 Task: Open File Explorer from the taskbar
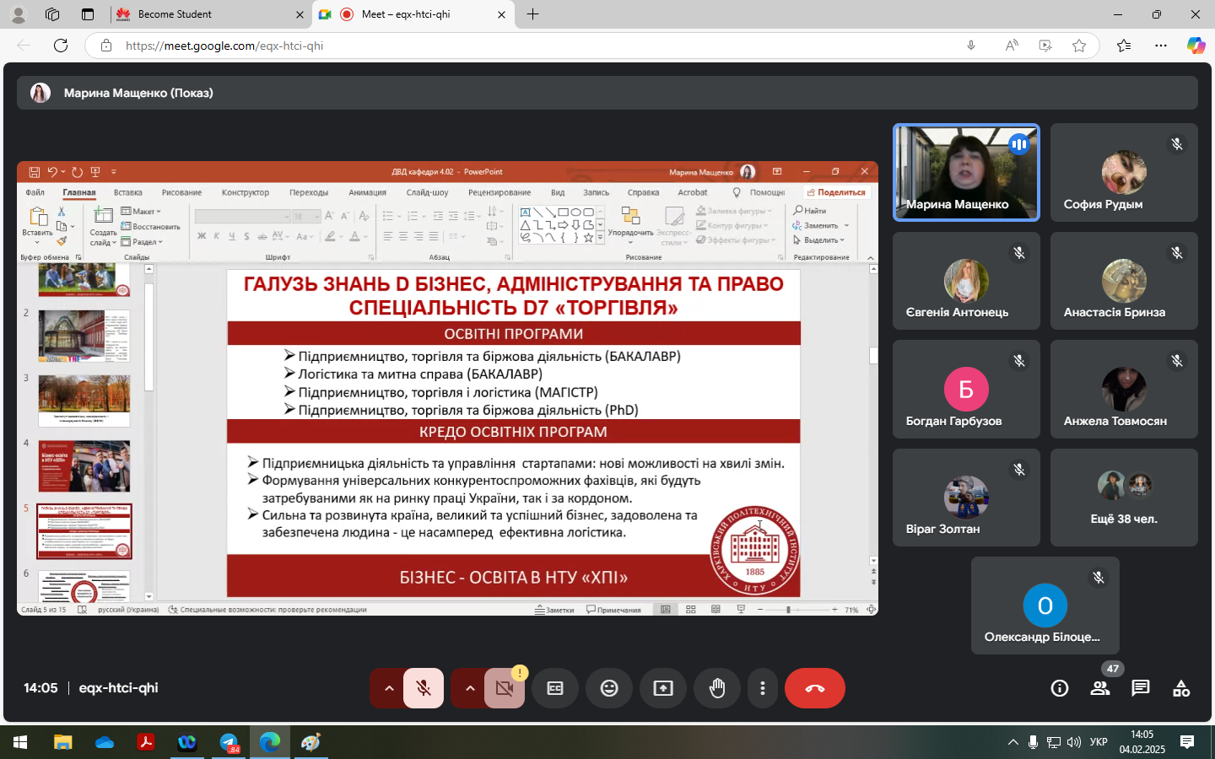click(63, 742)
